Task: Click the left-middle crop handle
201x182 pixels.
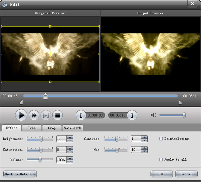Action: (2, 54)
